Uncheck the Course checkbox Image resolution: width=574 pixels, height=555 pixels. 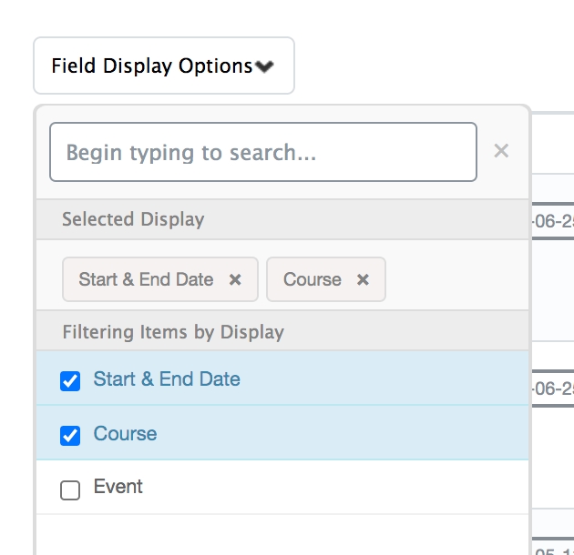click(x=70, y=436)
